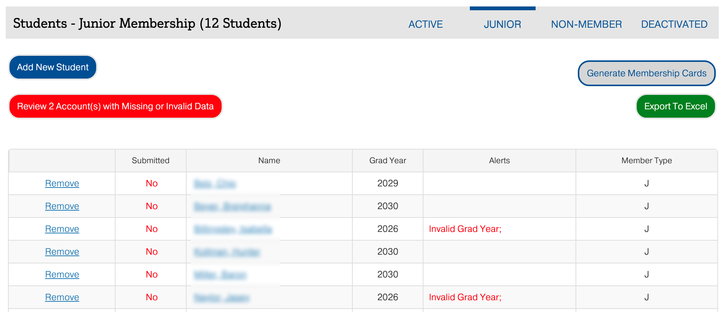Remove the first student, grad year 2029
Viewport: 723px width, 312px height.
62,183
